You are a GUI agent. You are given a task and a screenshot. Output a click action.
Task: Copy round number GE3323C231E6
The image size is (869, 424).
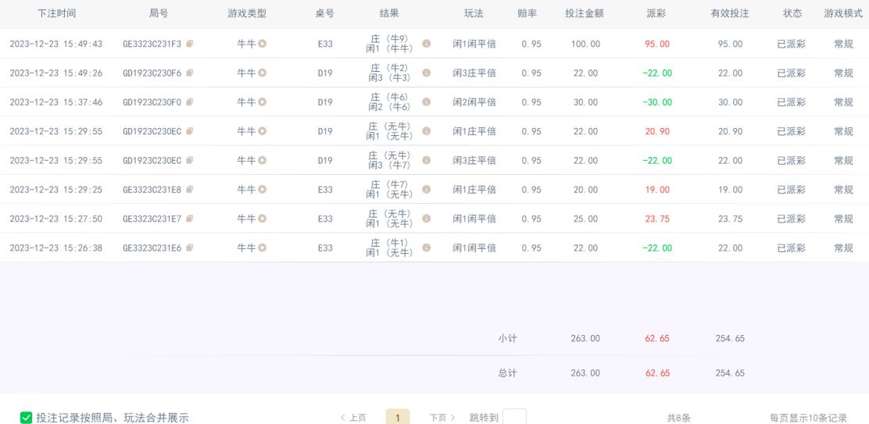point(190,248)
